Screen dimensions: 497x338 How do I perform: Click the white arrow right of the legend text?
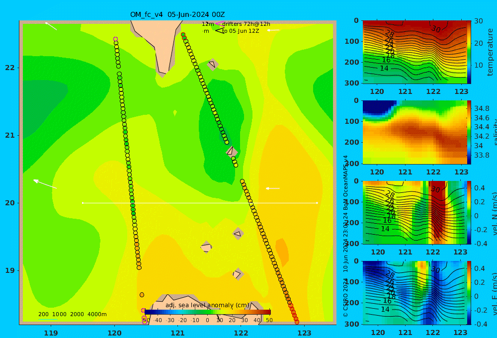point(273,30)
